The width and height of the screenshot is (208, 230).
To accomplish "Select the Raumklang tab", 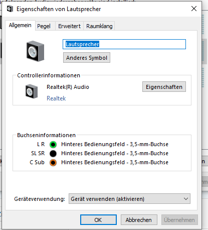I will click(x=99, y=26).
